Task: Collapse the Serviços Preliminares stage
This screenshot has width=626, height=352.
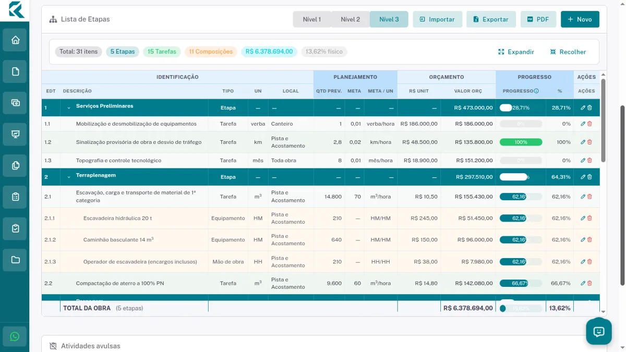Action: [x=68, y=108]
